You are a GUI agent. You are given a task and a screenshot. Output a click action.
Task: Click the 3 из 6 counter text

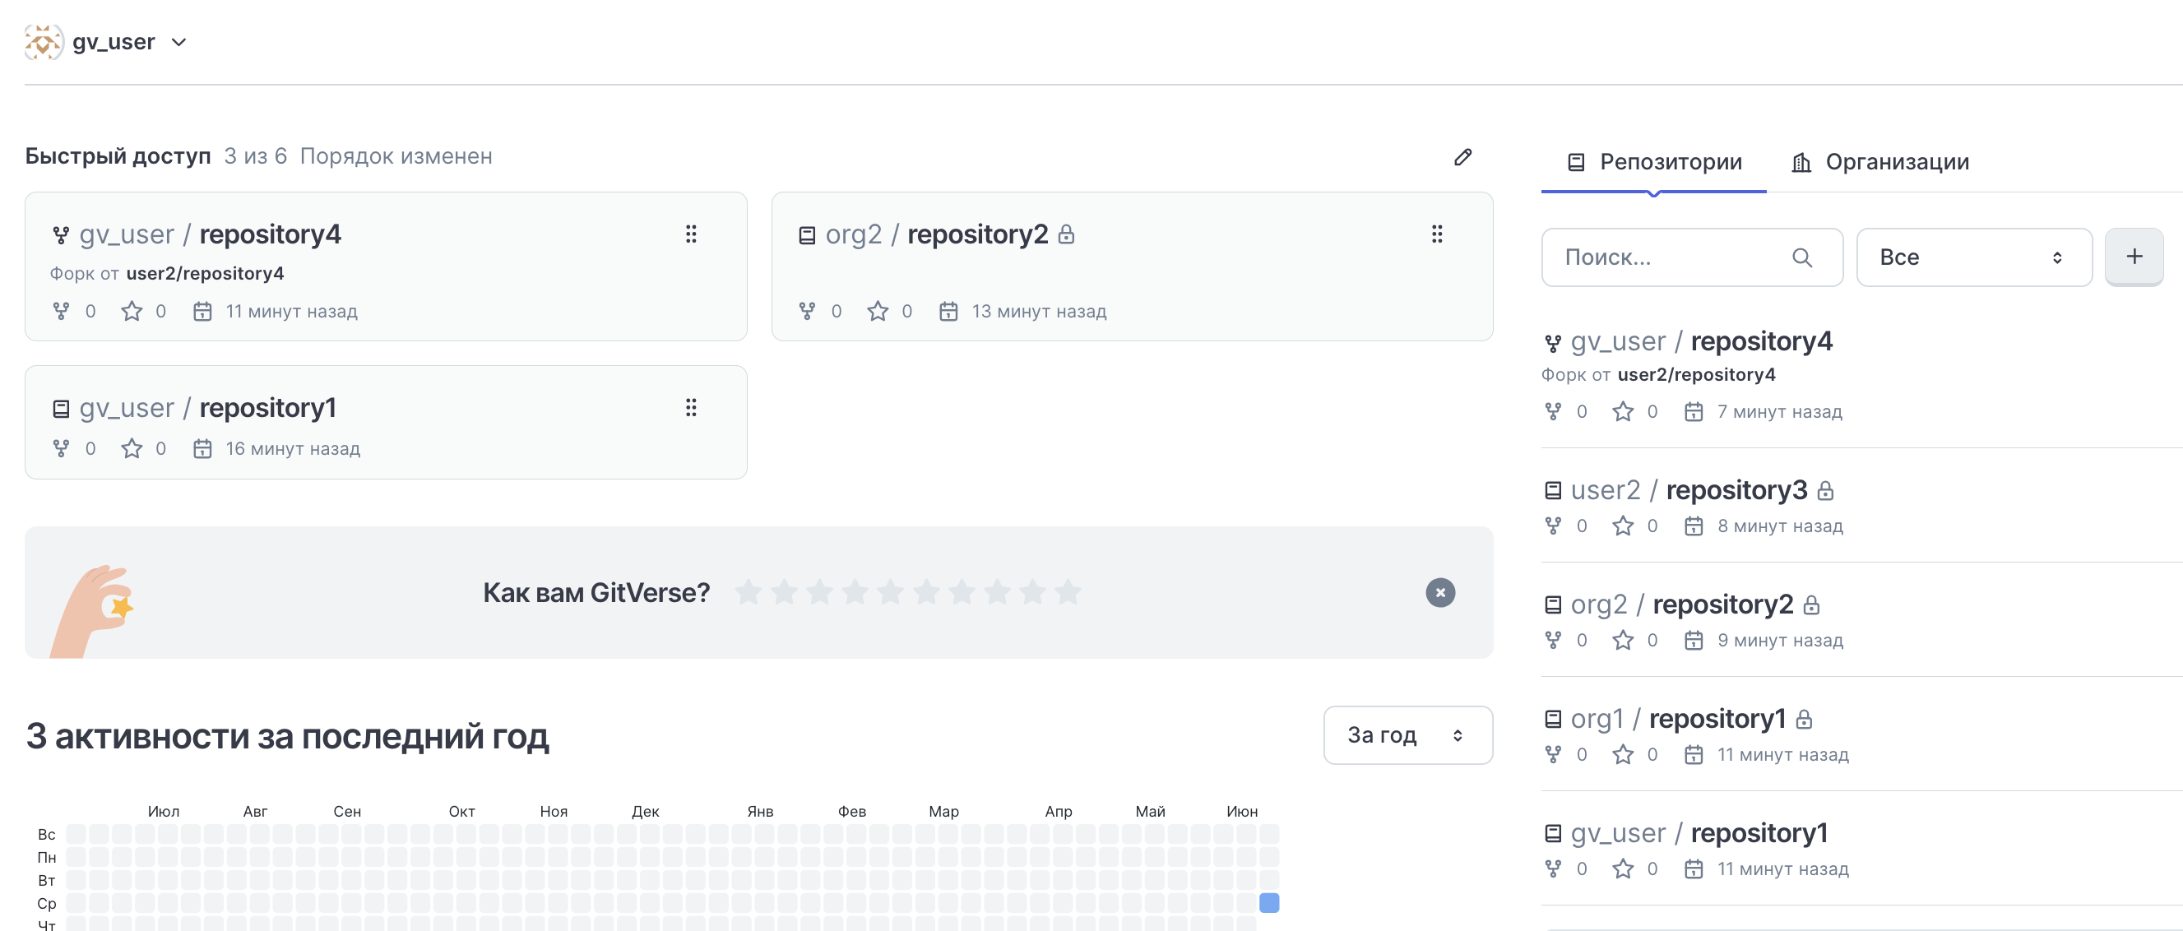point(255,156)
